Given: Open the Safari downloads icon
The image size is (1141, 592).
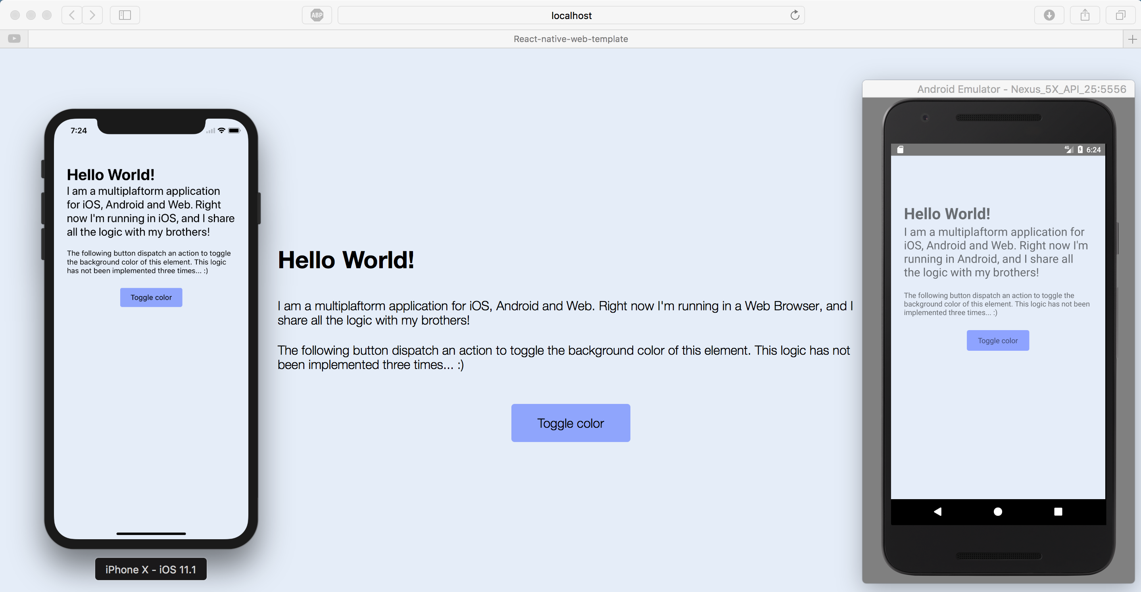Looking at the screenshot, I should 1049,15.
